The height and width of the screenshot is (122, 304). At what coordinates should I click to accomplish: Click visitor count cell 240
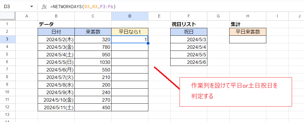(93, 92)
